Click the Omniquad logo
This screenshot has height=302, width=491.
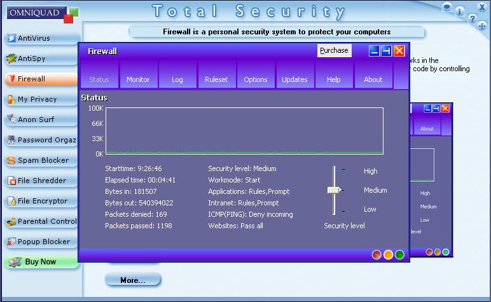point(42,14)
